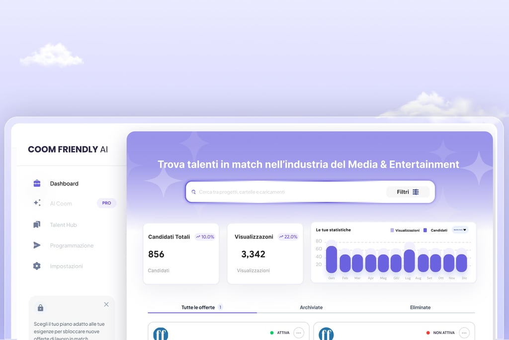509x340 pixels.
Task: Click the red NON ATTIVA status dot
Action: coord(428,333)
